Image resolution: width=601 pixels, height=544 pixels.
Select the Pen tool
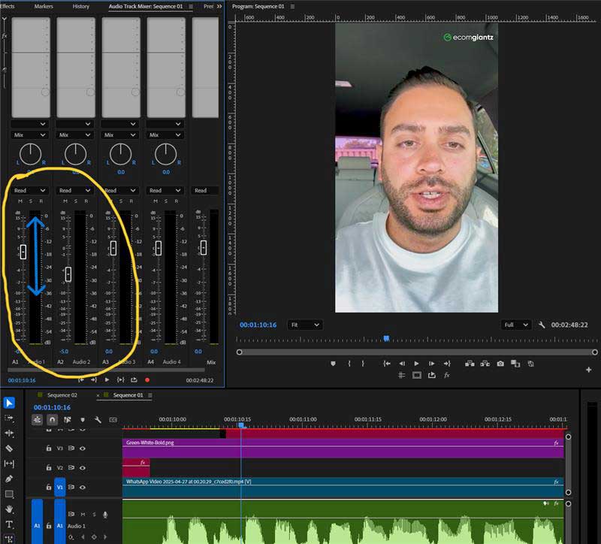tap(9, 479)
